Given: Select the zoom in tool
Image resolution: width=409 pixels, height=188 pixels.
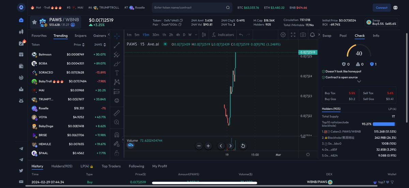Looking at the screenshot, I should [117, 122].
